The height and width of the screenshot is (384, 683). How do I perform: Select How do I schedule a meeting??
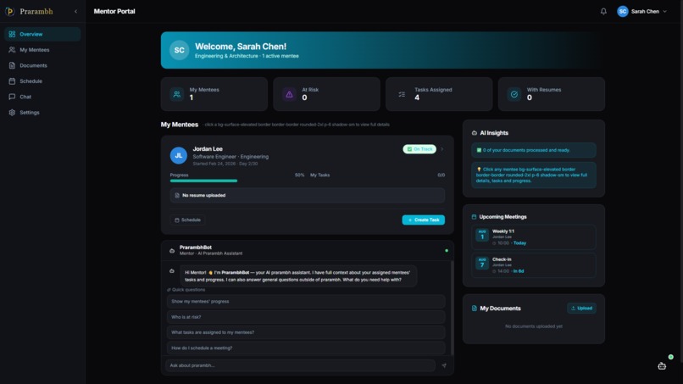[x=306, y=348]
